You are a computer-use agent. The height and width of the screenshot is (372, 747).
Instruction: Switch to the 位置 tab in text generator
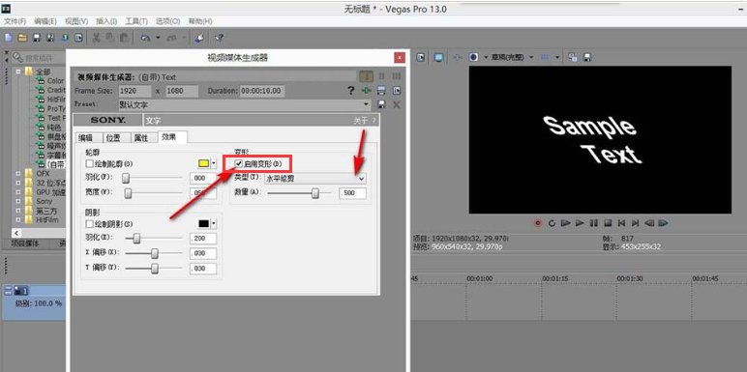116,137
